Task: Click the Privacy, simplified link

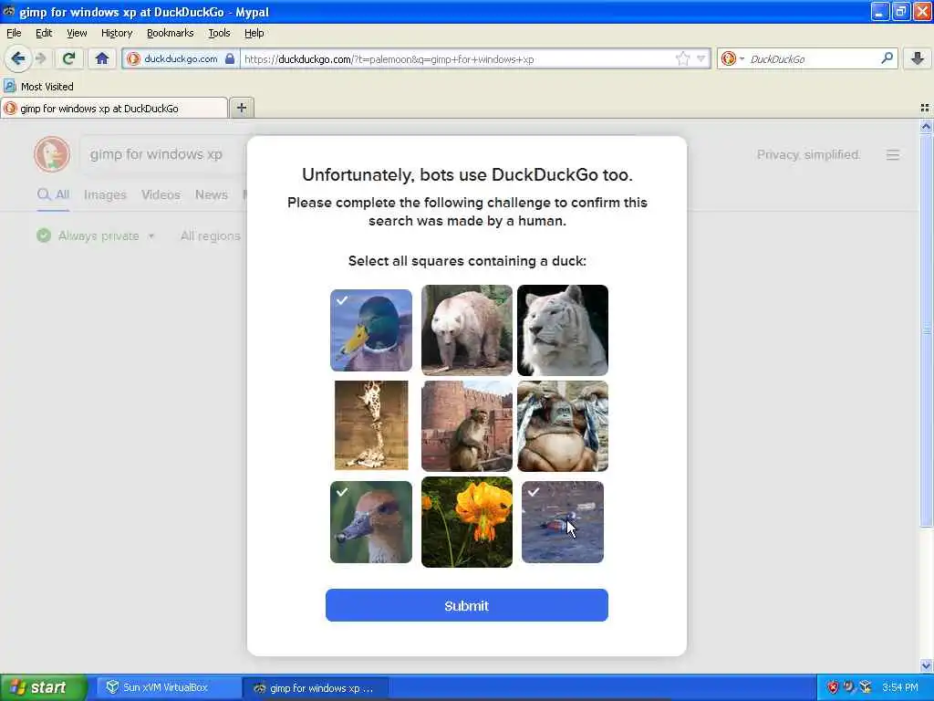Action: click(x=808, y=155)
